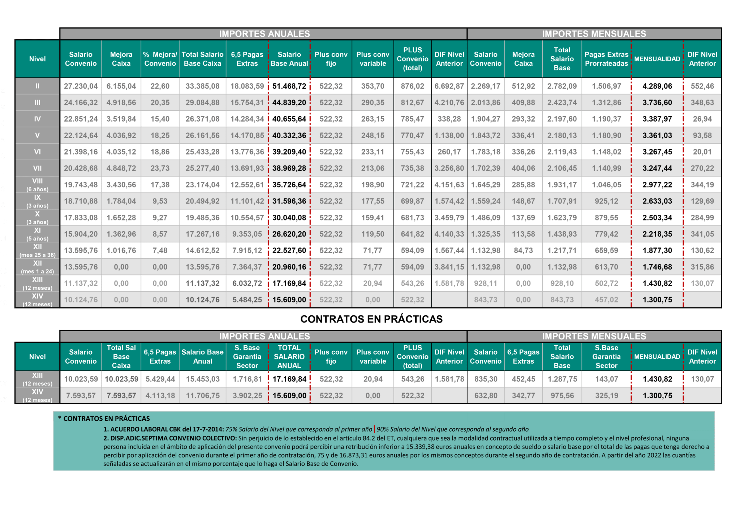
Task: Click the value 325,19
Action: 607,396
